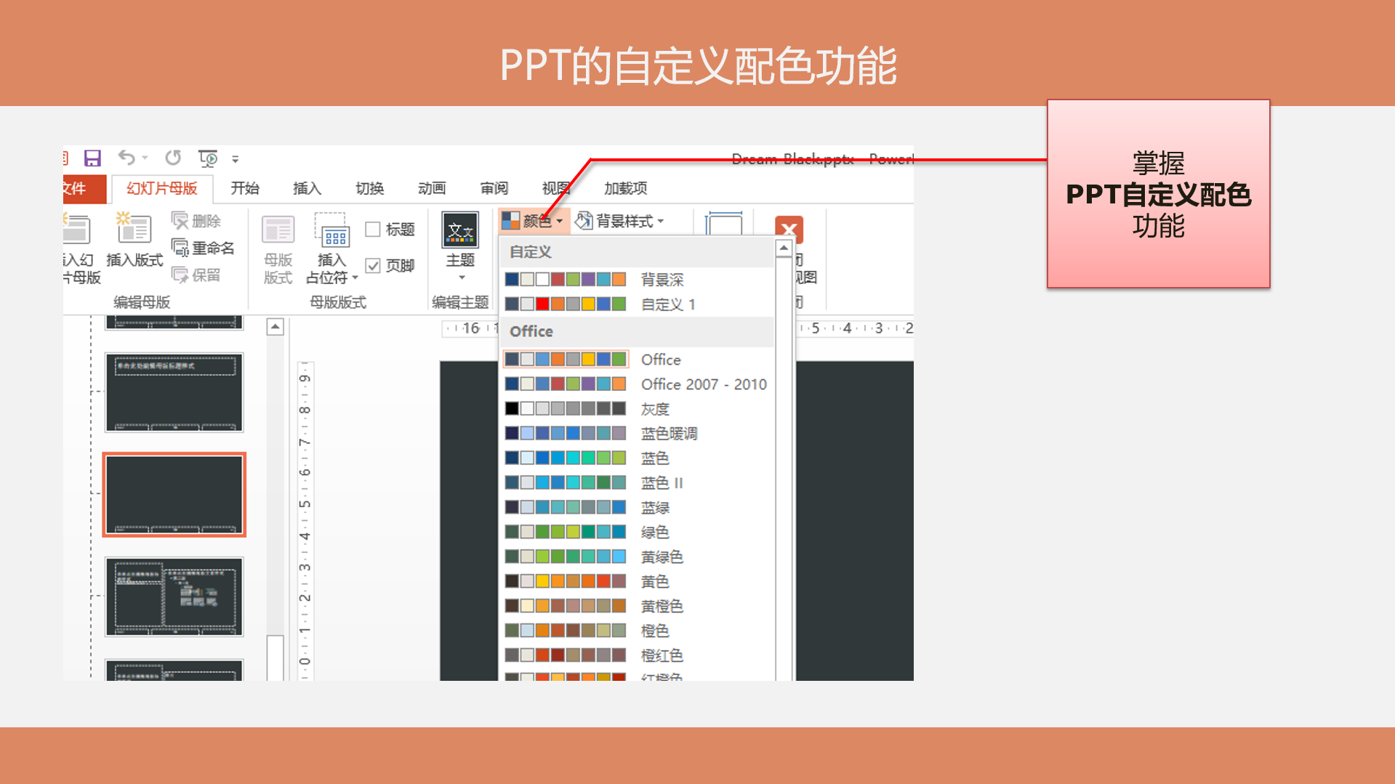Open the Themes button icon
The image size is (1395, 784).
[x=460, y=231]
